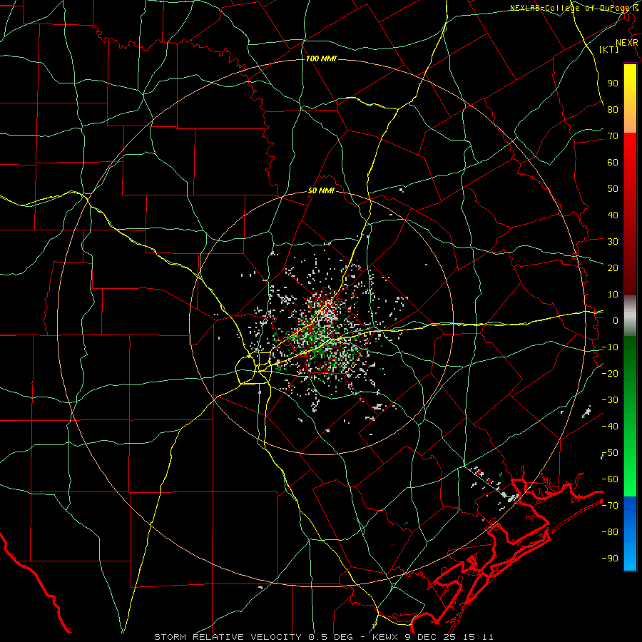Click the 40 value on velocity scale
The image size is (642, 642).
pos(613,215)
